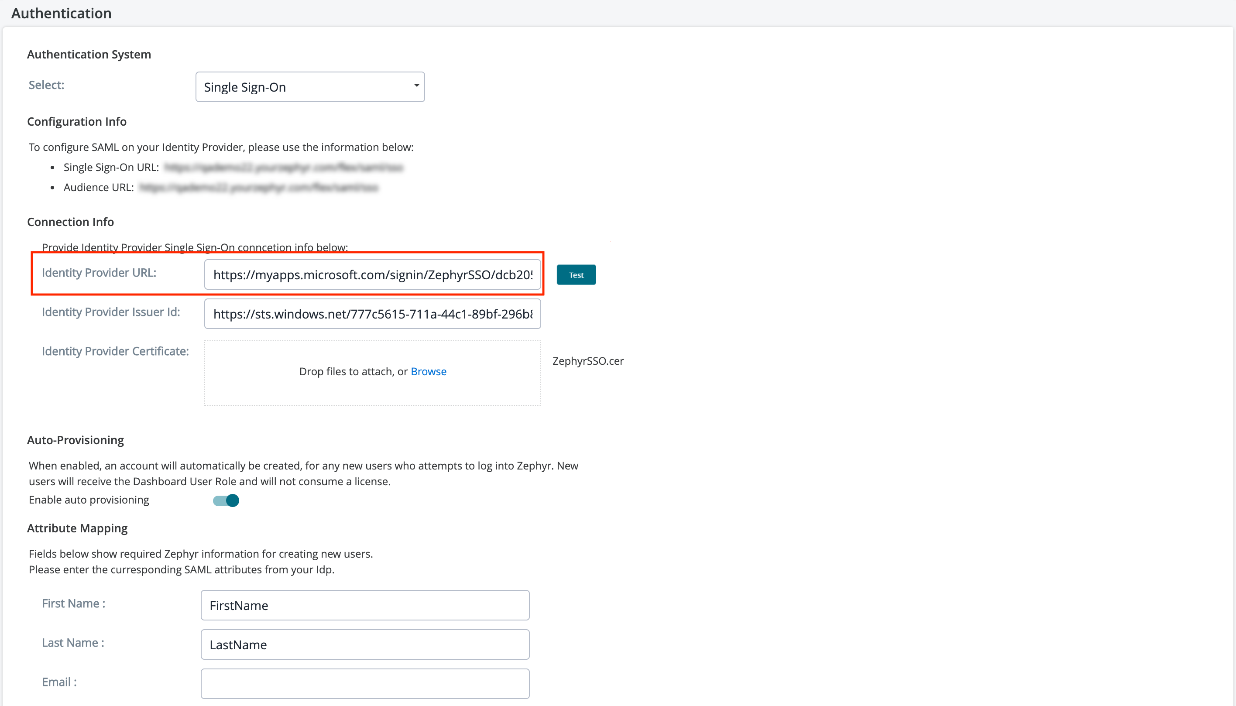Disable the auto provisioning toggle
1236x706 pixels.
[x=226, y=500]
